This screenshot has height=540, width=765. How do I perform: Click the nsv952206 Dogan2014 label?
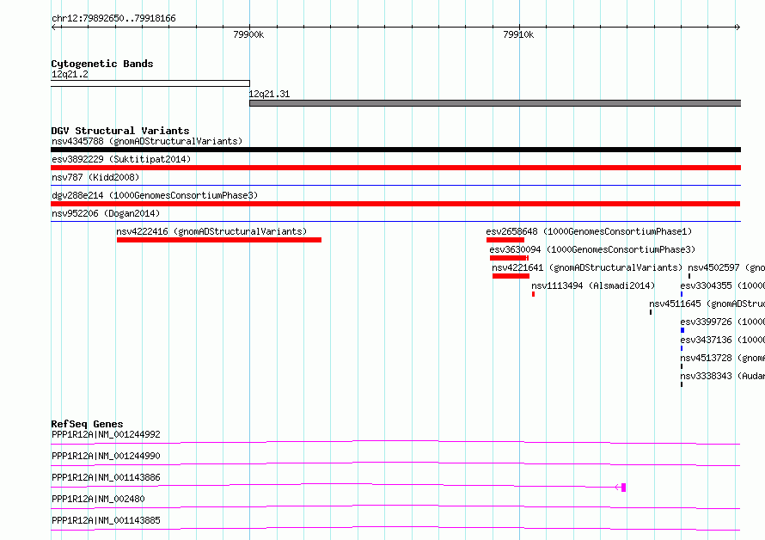(x=106, y=213)
